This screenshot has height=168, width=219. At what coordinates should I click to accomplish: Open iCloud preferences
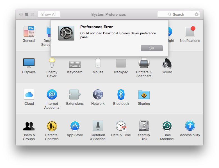click(29, 94)
